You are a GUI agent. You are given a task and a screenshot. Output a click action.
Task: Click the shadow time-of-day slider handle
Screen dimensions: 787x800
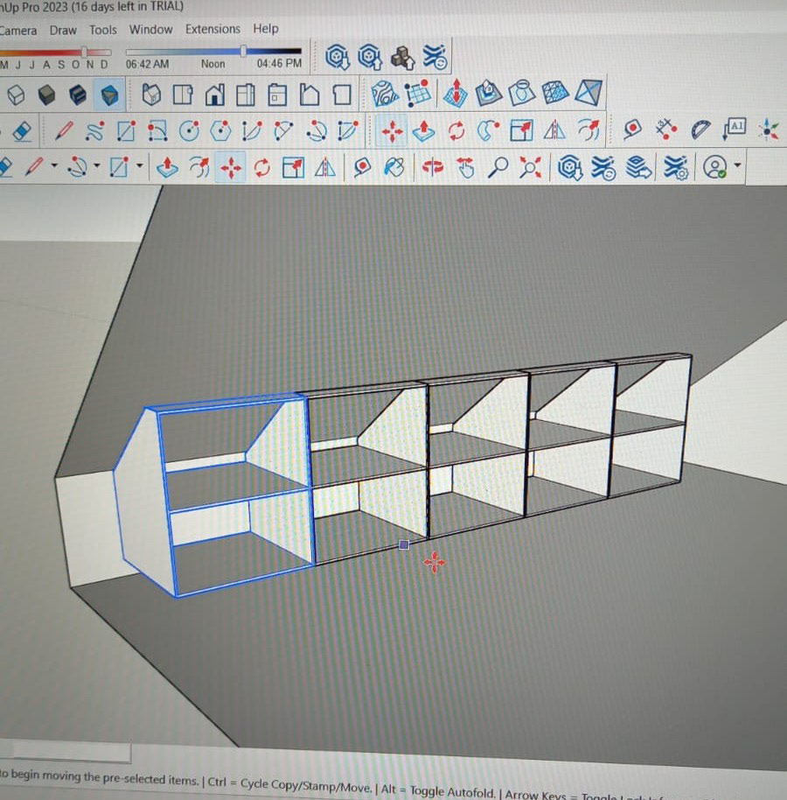coord(244,51)
